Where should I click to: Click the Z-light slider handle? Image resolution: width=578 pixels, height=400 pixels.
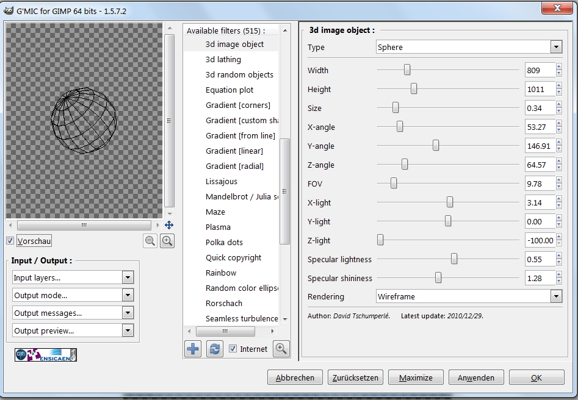(x=380, y=240)
